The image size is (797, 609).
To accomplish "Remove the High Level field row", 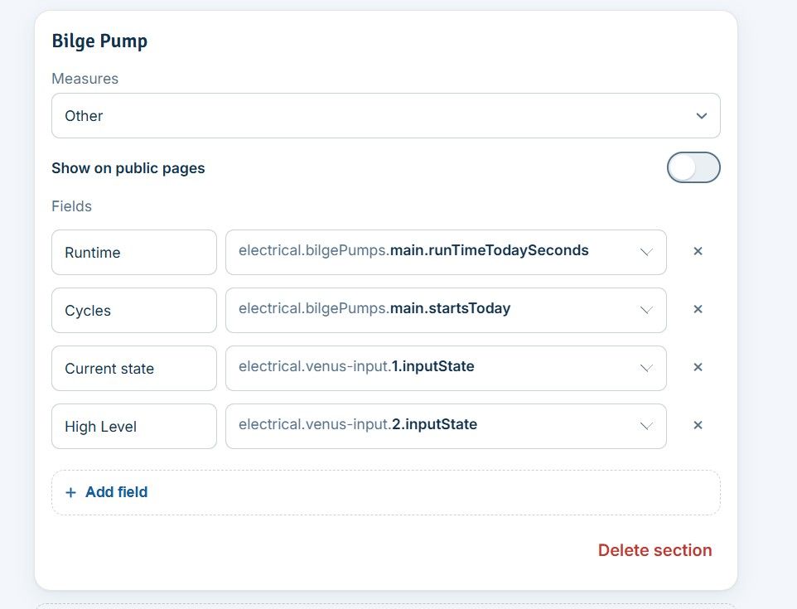I will click(698, 425).
